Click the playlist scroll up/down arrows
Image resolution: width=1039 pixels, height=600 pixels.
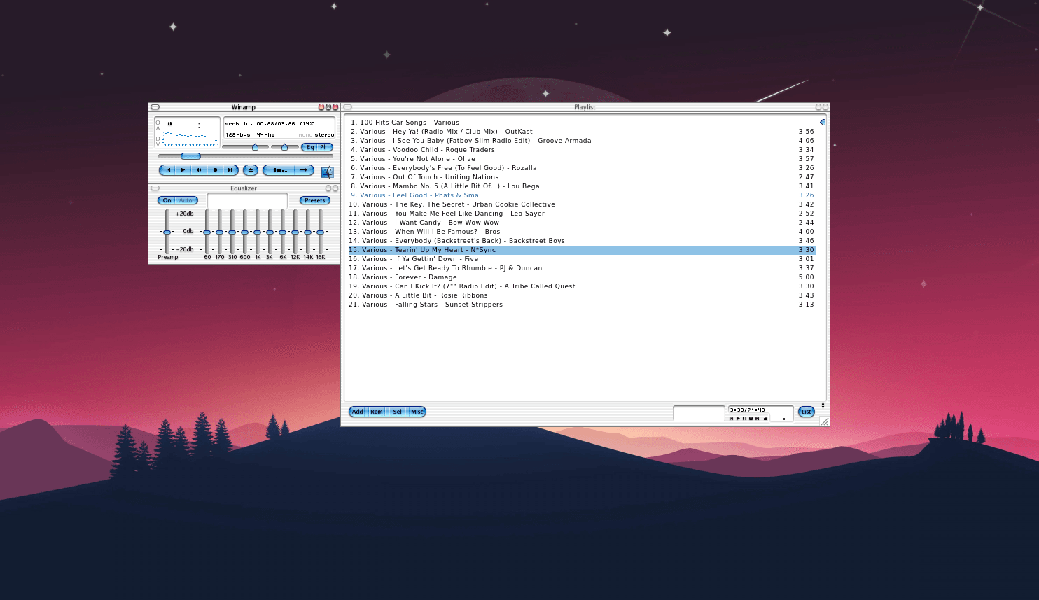823,405
